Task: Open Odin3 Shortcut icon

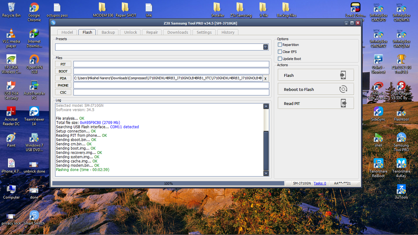Action: click(x=378, y=64)
